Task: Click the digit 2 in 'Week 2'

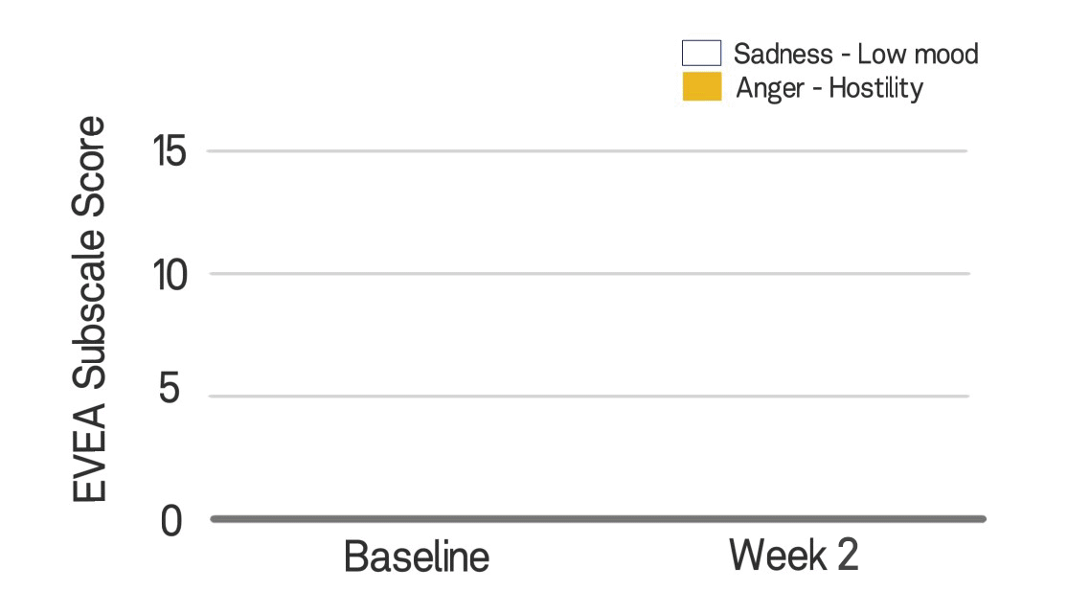Action: coord(848,555)
